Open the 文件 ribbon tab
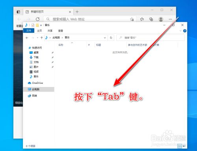Screen dimensions: 197x151 click(29, 30)
